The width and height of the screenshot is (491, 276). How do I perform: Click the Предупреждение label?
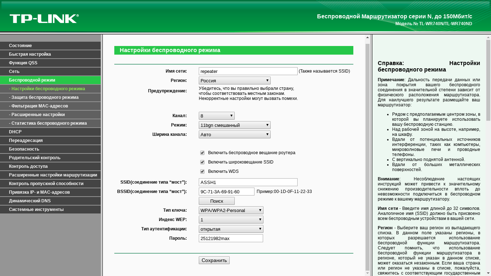[x=168, y=91]
